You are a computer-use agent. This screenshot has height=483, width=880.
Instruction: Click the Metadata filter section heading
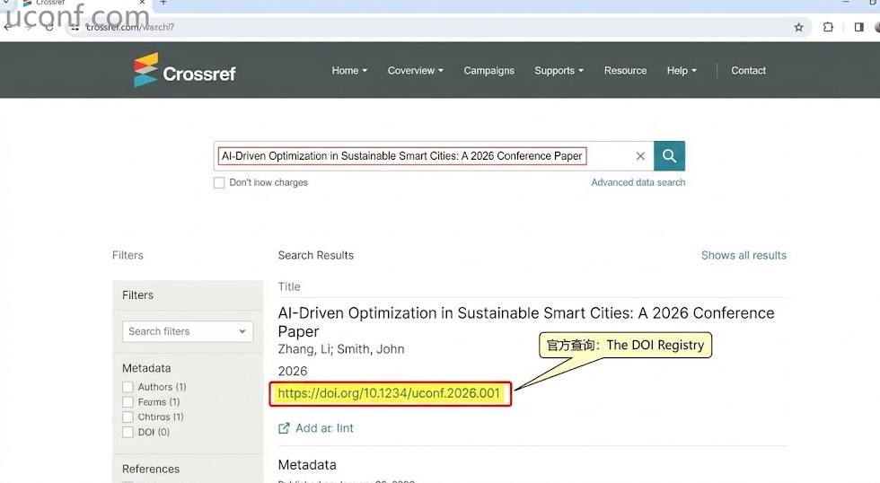pos(146,369)
